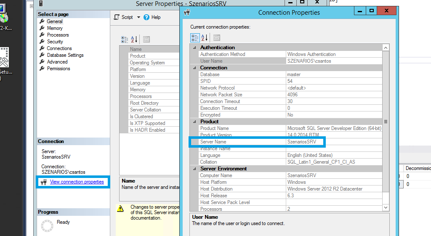Collapse the Product category group
This screenshot has height=236, width=431.
pos(194,122)
